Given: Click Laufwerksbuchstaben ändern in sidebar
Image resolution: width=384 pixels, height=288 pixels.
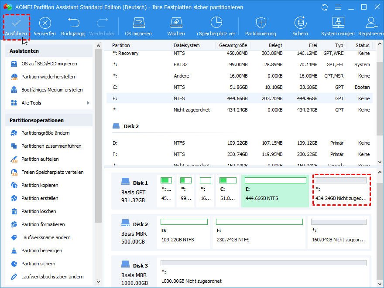Looking at the screenshot, I should [52, 277].
